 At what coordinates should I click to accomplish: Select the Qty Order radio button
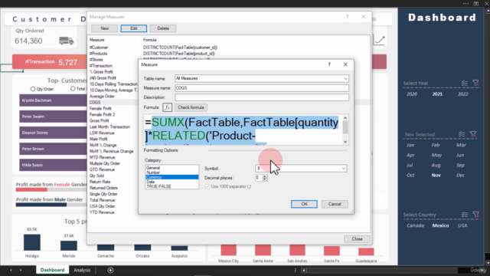pyautogui.click(x=33, y=89)
